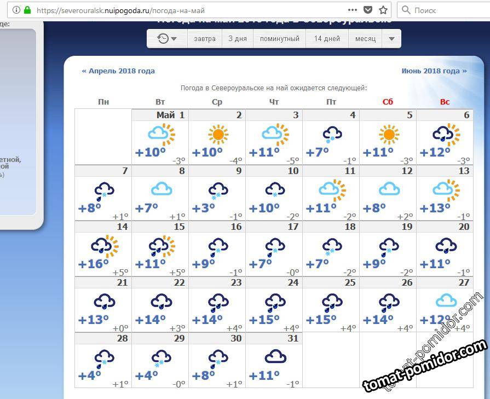Go to previous month Апрель 2018 года
Viewport: 490px width, 399px height.
(x=118, y=71)
